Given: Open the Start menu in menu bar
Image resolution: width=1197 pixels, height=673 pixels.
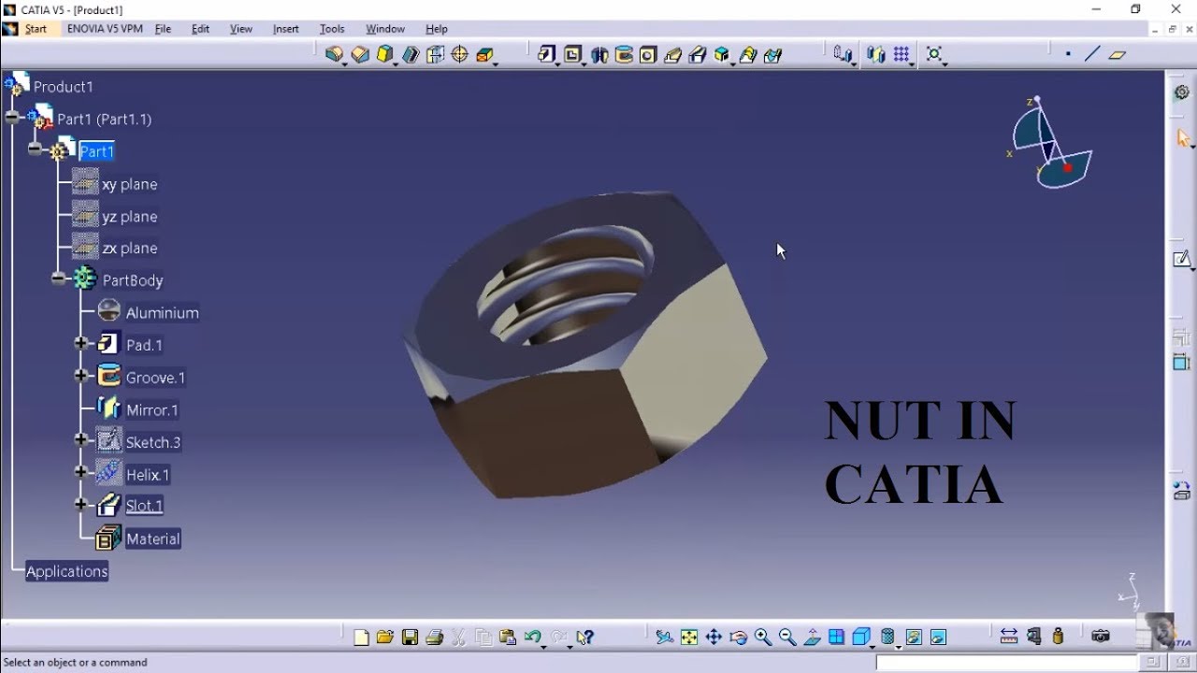Looking at the screenshot, I should (x=36, y=29).
